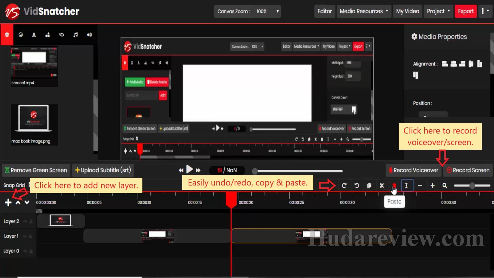The height and width of the screenshot is (278, 494).
Task: Click Remove Green Screen
Action: (36, 170)
